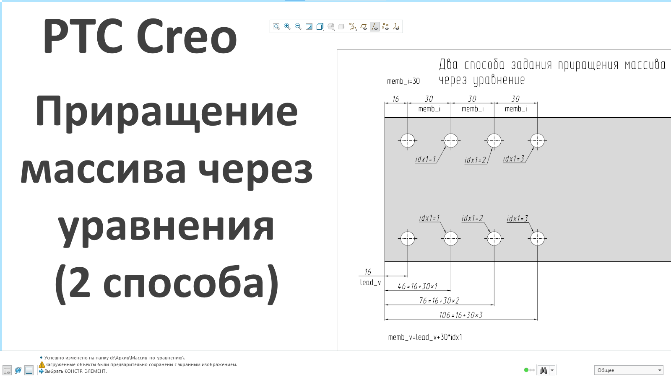Click the regeneration status light indicator

click(x=529, y=370)
